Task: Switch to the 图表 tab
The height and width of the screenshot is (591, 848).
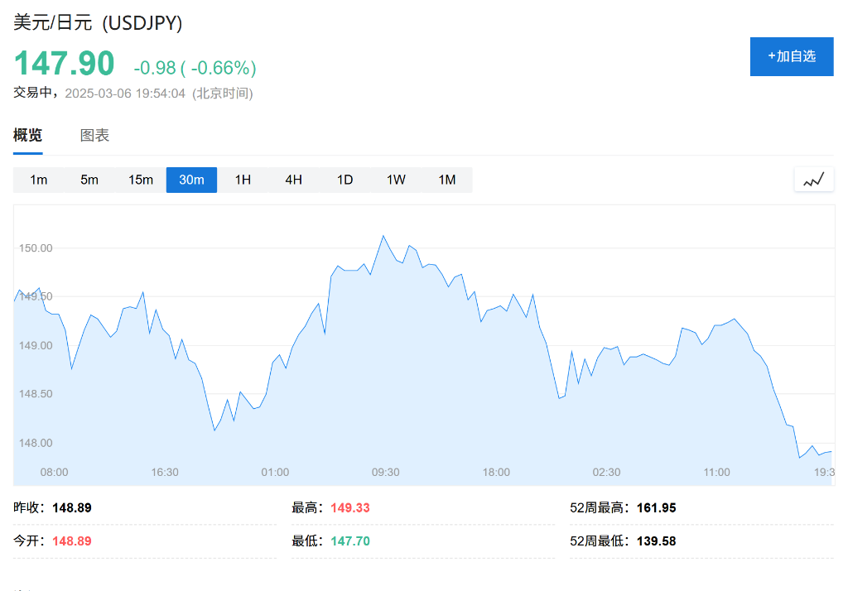Action: click(x=94, y=136)
